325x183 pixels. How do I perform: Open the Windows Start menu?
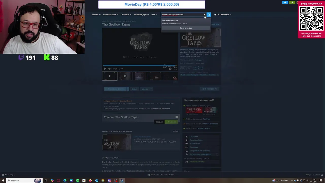coord(3,180)
